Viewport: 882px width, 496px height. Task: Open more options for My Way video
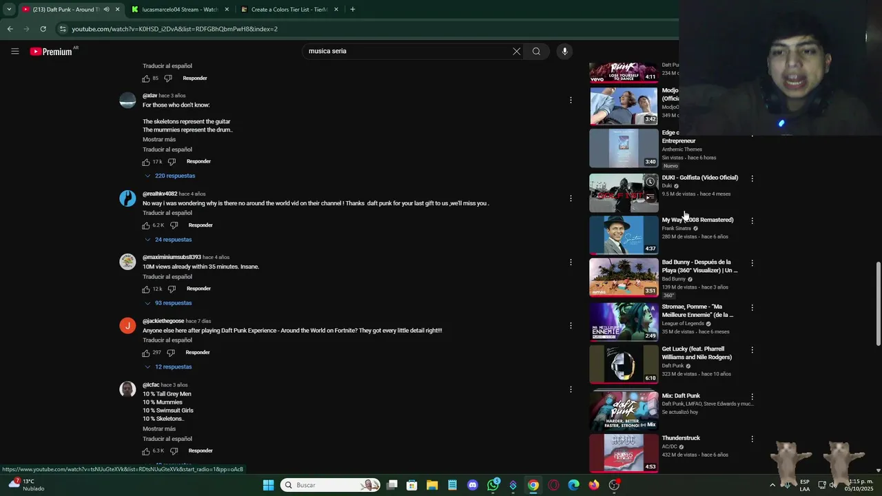[752, 220]
